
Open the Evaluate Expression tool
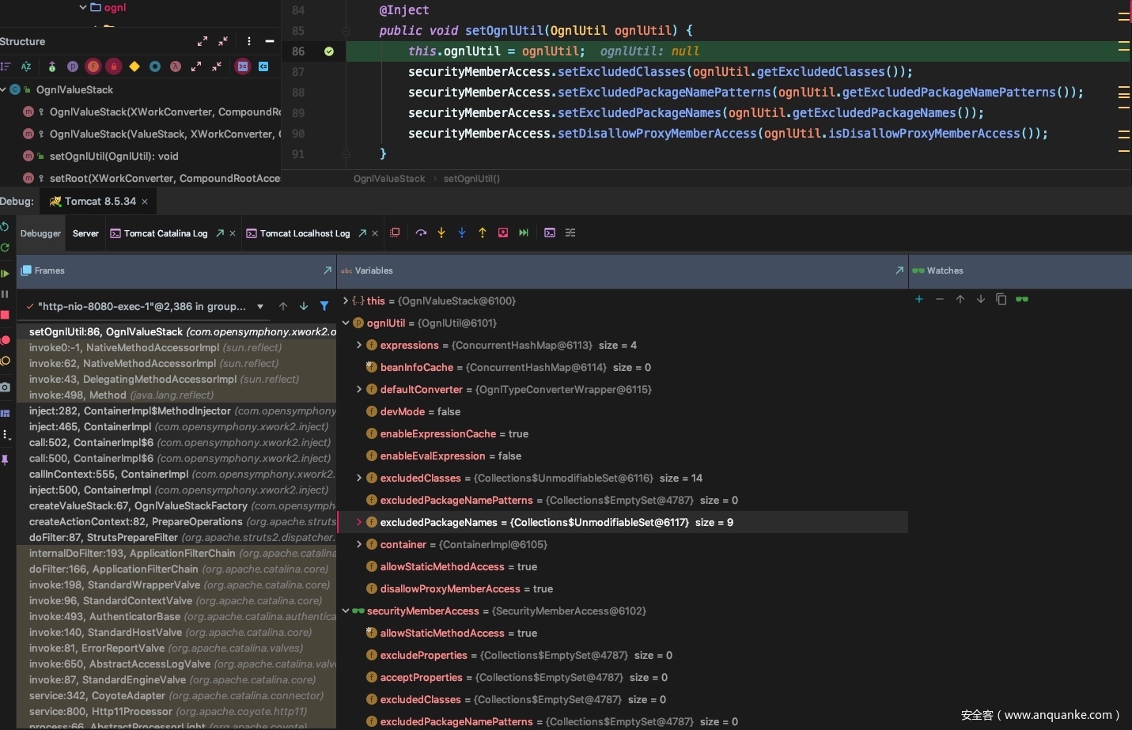550,233
